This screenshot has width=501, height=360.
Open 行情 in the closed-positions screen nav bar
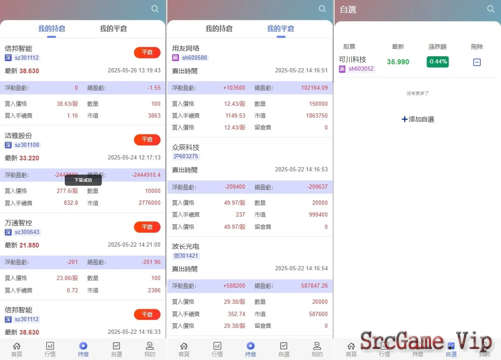coord(217,349)
